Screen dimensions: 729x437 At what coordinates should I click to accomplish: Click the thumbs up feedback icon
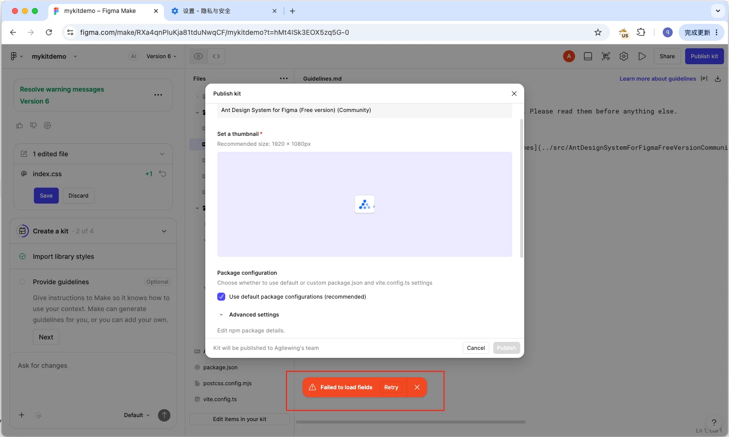click(19, 125)
